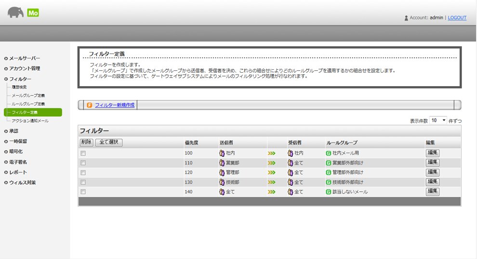This screenshot has height=259, width=477.
Task: Click the account user icon
Action: coord(406,18)
